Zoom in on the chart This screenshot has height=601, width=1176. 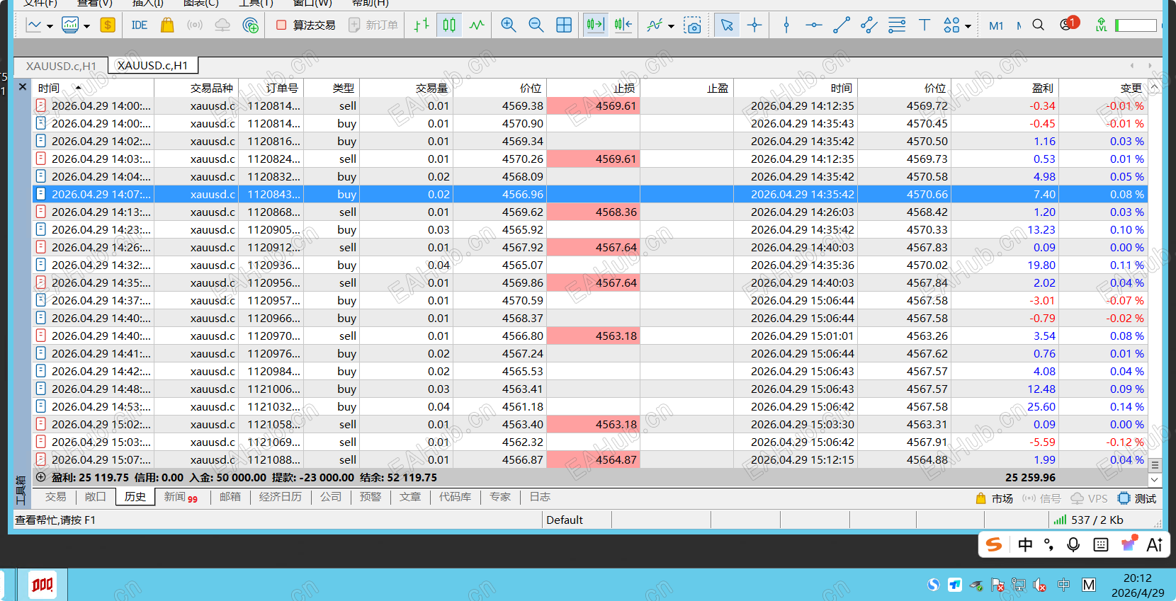point(508,25)
